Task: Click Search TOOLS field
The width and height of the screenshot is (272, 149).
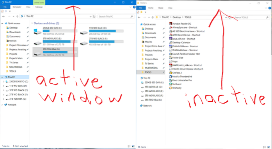Action: (x=251, y=18)
